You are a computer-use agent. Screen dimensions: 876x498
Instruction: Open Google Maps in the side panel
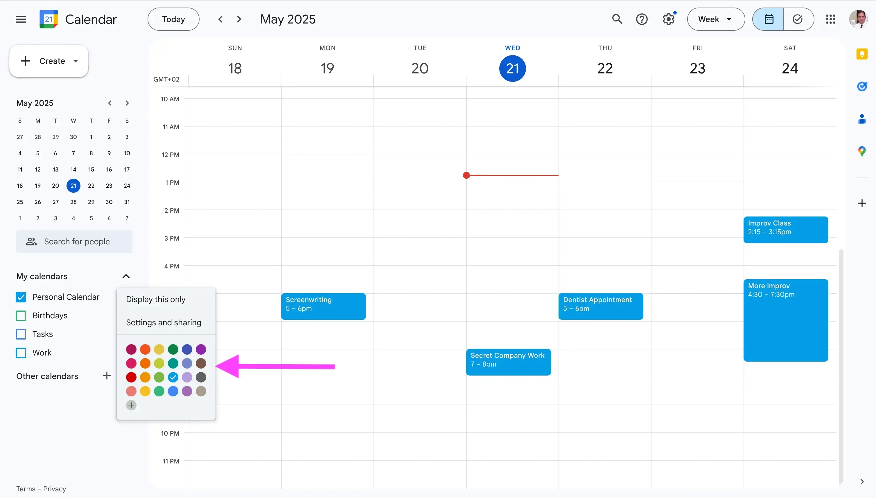pyautogui.click(x=862, y=151)
